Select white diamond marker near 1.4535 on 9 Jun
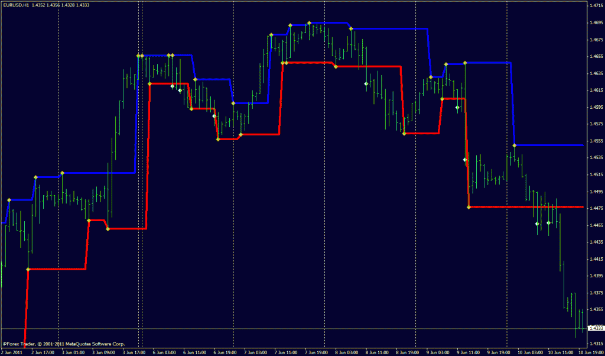 click(x=464, y=160)
